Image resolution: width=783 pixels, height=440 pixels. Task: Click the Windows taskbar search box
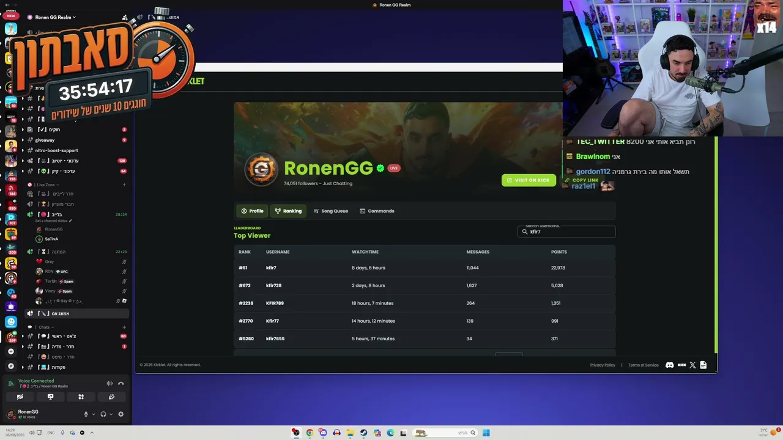tap(445, 433)
